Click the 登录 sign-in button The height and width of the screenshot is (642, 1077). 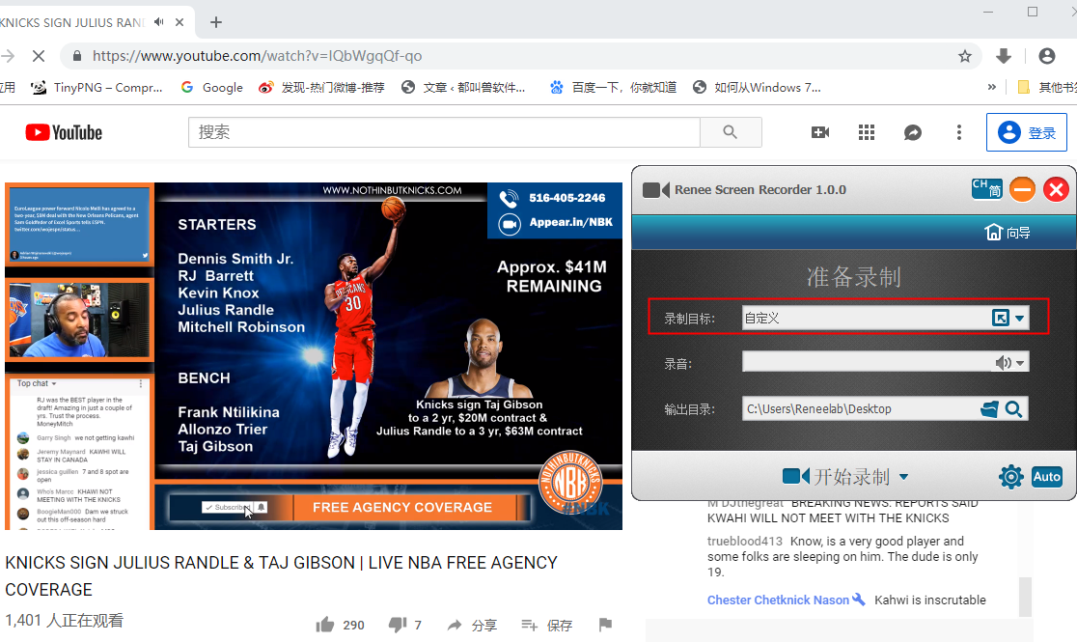[1026, 132]
